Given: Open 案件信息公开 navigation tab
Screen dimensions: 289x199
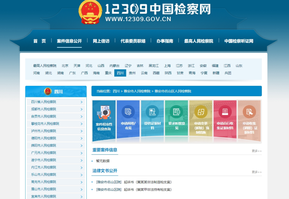Looking at the screenshot, I should click(x=69, y=41).
